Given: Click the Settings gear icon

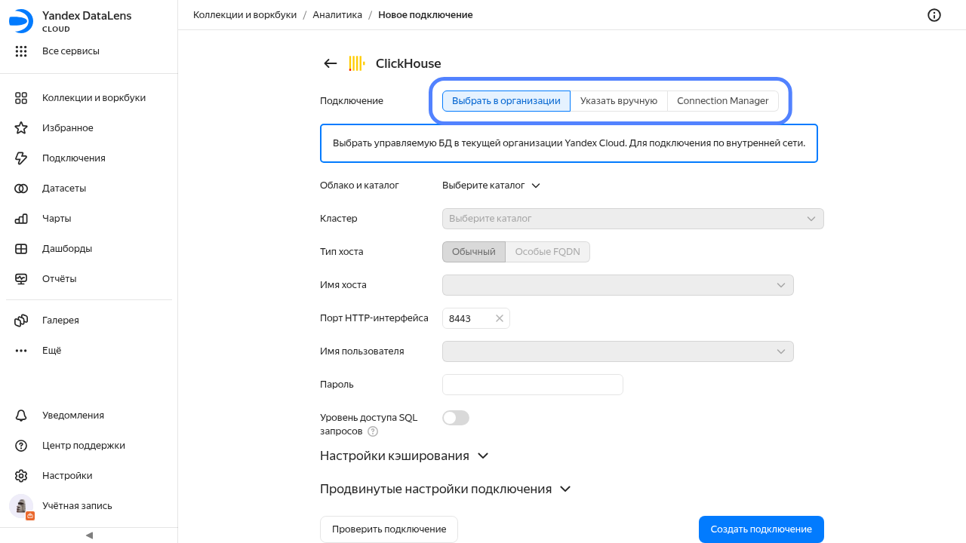Looking at the screenshot, I should 21,476.
